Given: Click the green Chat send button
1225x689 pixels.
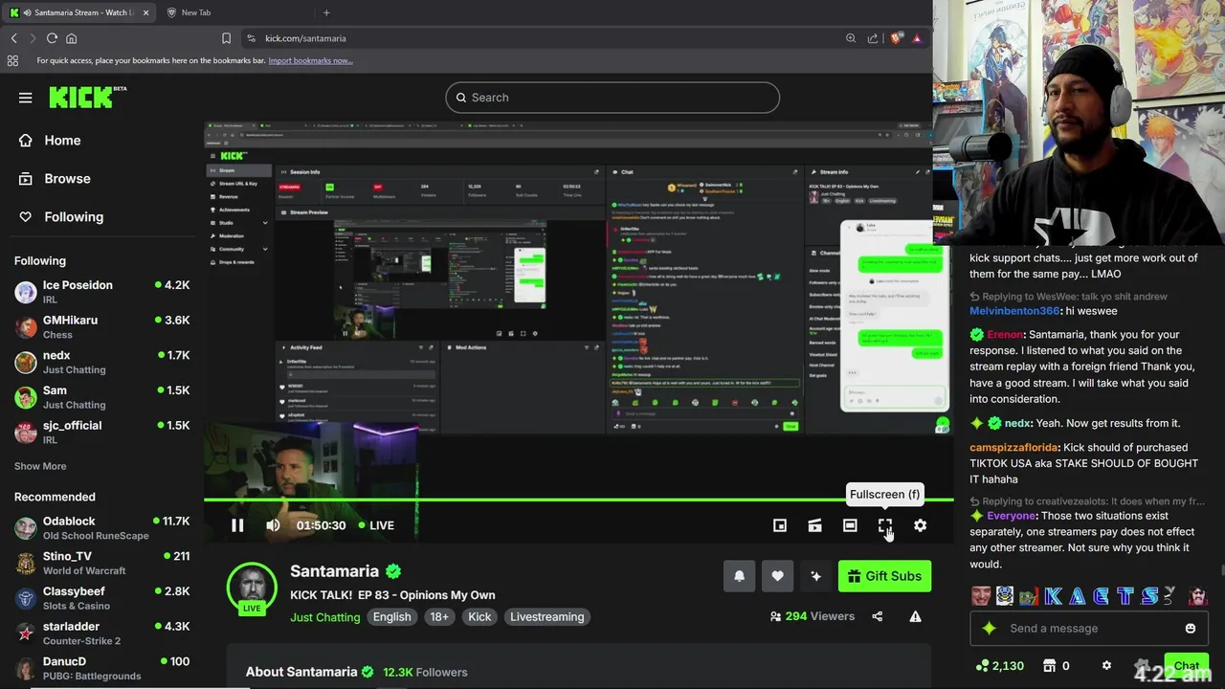Looking at the screenshot, I should click(x=1187, y=666).
